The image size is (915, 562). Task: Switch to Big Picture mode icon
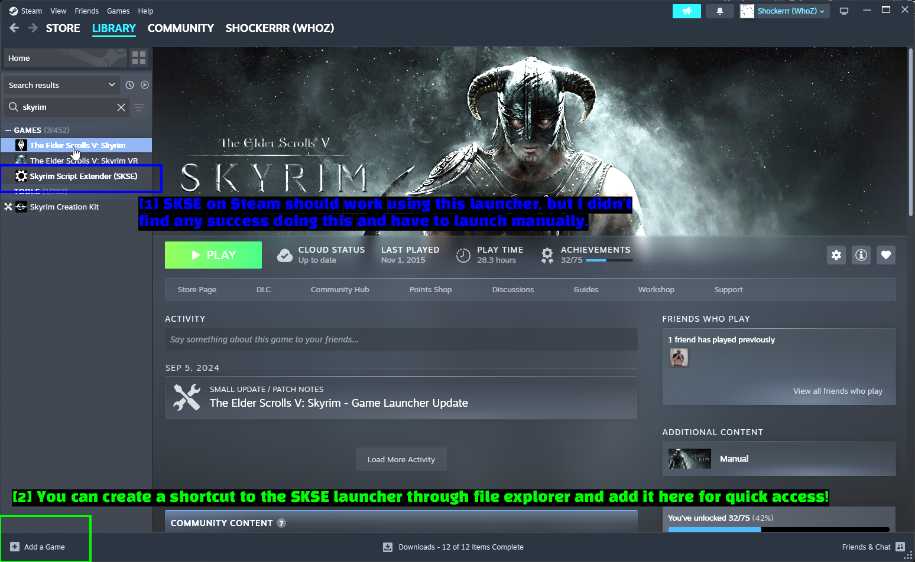(844, 11)
